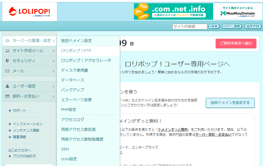The image size is (263, 166).
Task: Select 同時アクセス数拡張 in the submenu
Action: point(88,129)
